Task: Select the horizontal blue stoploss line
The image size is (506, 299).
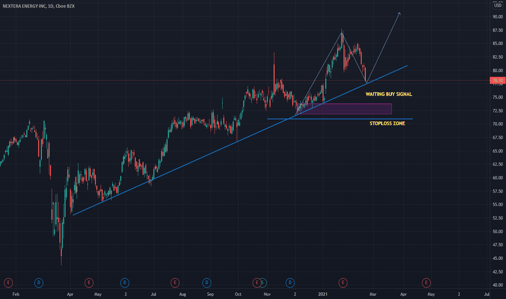Action: pyautogui.click(x=340, y=119)
